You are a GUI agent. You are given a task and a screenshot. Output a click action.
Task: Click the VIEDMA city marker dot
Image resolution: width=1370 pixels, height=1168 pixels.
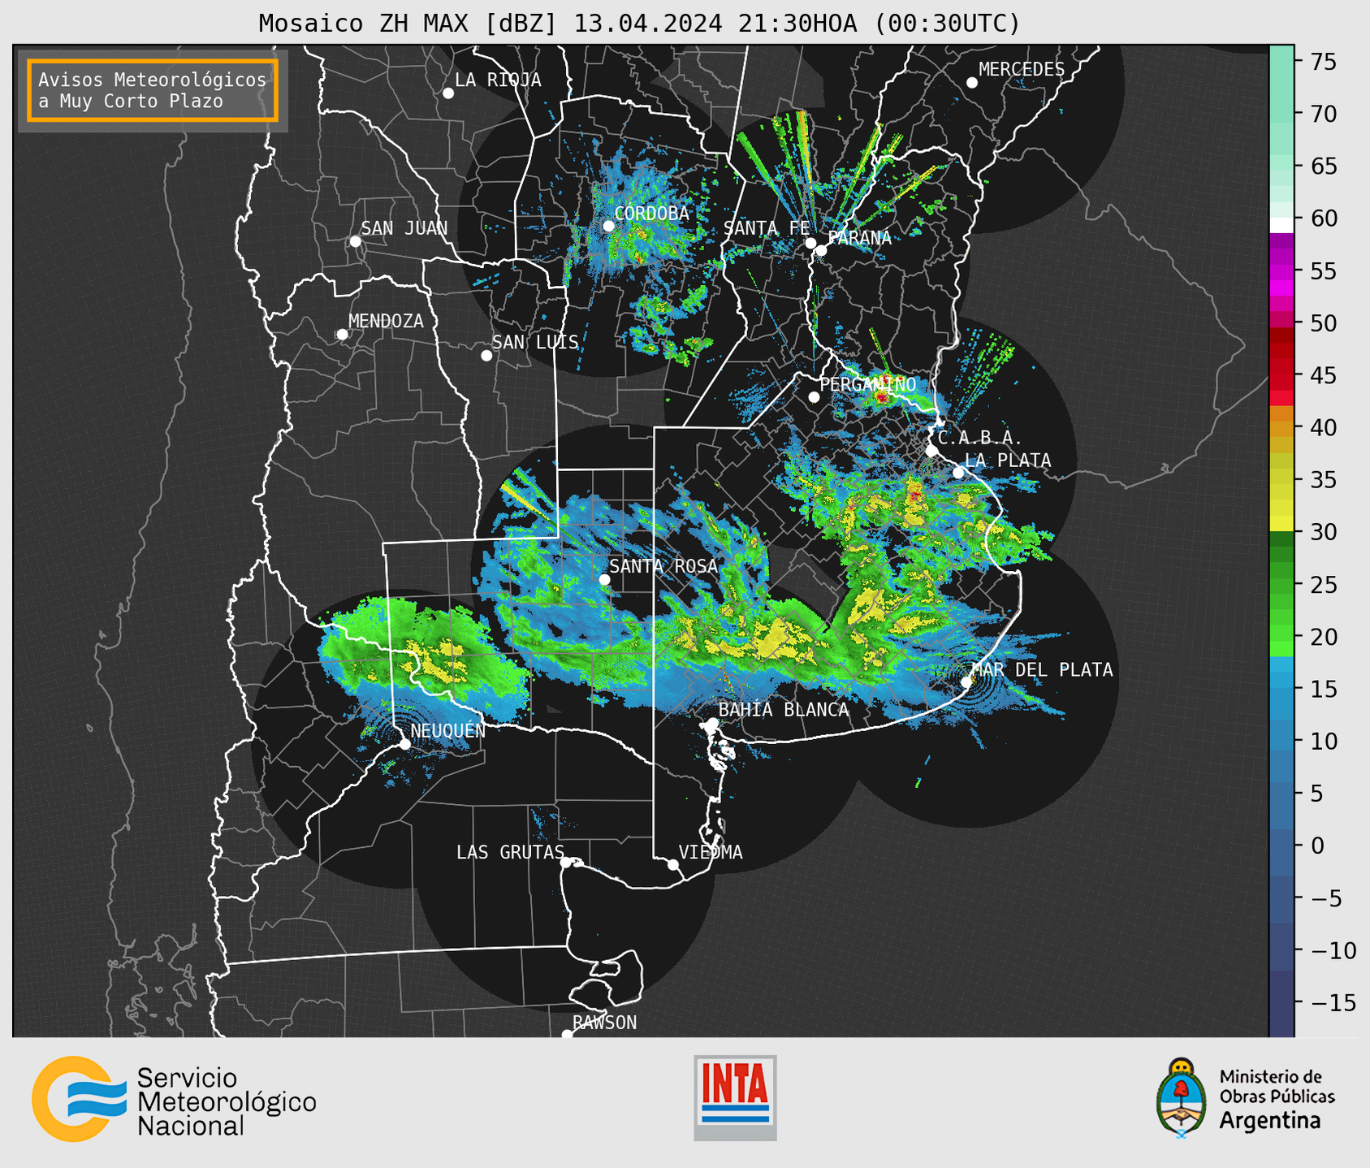coord(673,865)
